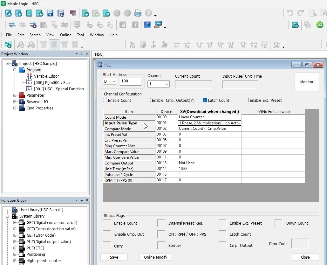
Task: Expand the Parameter tree node
Action: [15, 95]
